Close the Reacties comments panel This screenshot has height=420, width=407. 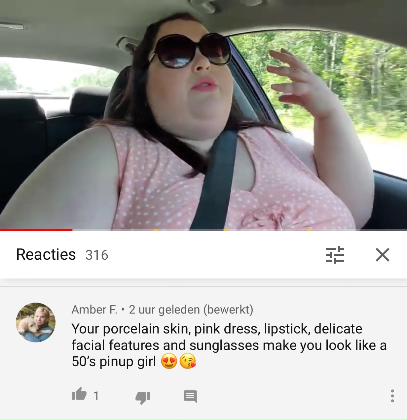point(383,255)
